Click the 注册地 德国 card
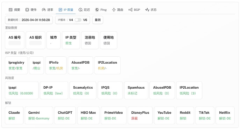Image resolution: width=241 pixels, height=129 pixels. (90, 40)
